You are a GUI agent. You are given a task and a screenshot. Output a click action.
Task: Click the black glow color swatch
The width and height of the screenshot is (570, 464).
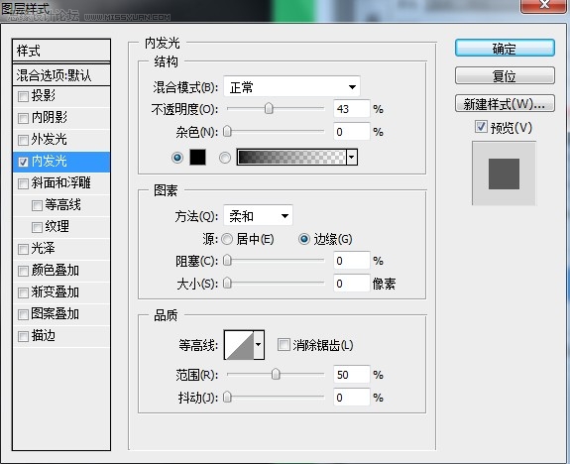point(197,157)
